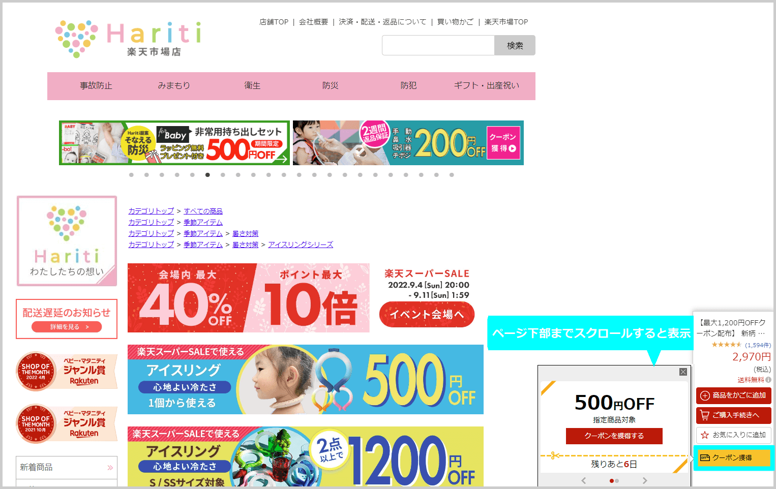776x489 pixels.
Task: Open アイスリングシリーズ breadcrumb link
Action: point(301,244)
